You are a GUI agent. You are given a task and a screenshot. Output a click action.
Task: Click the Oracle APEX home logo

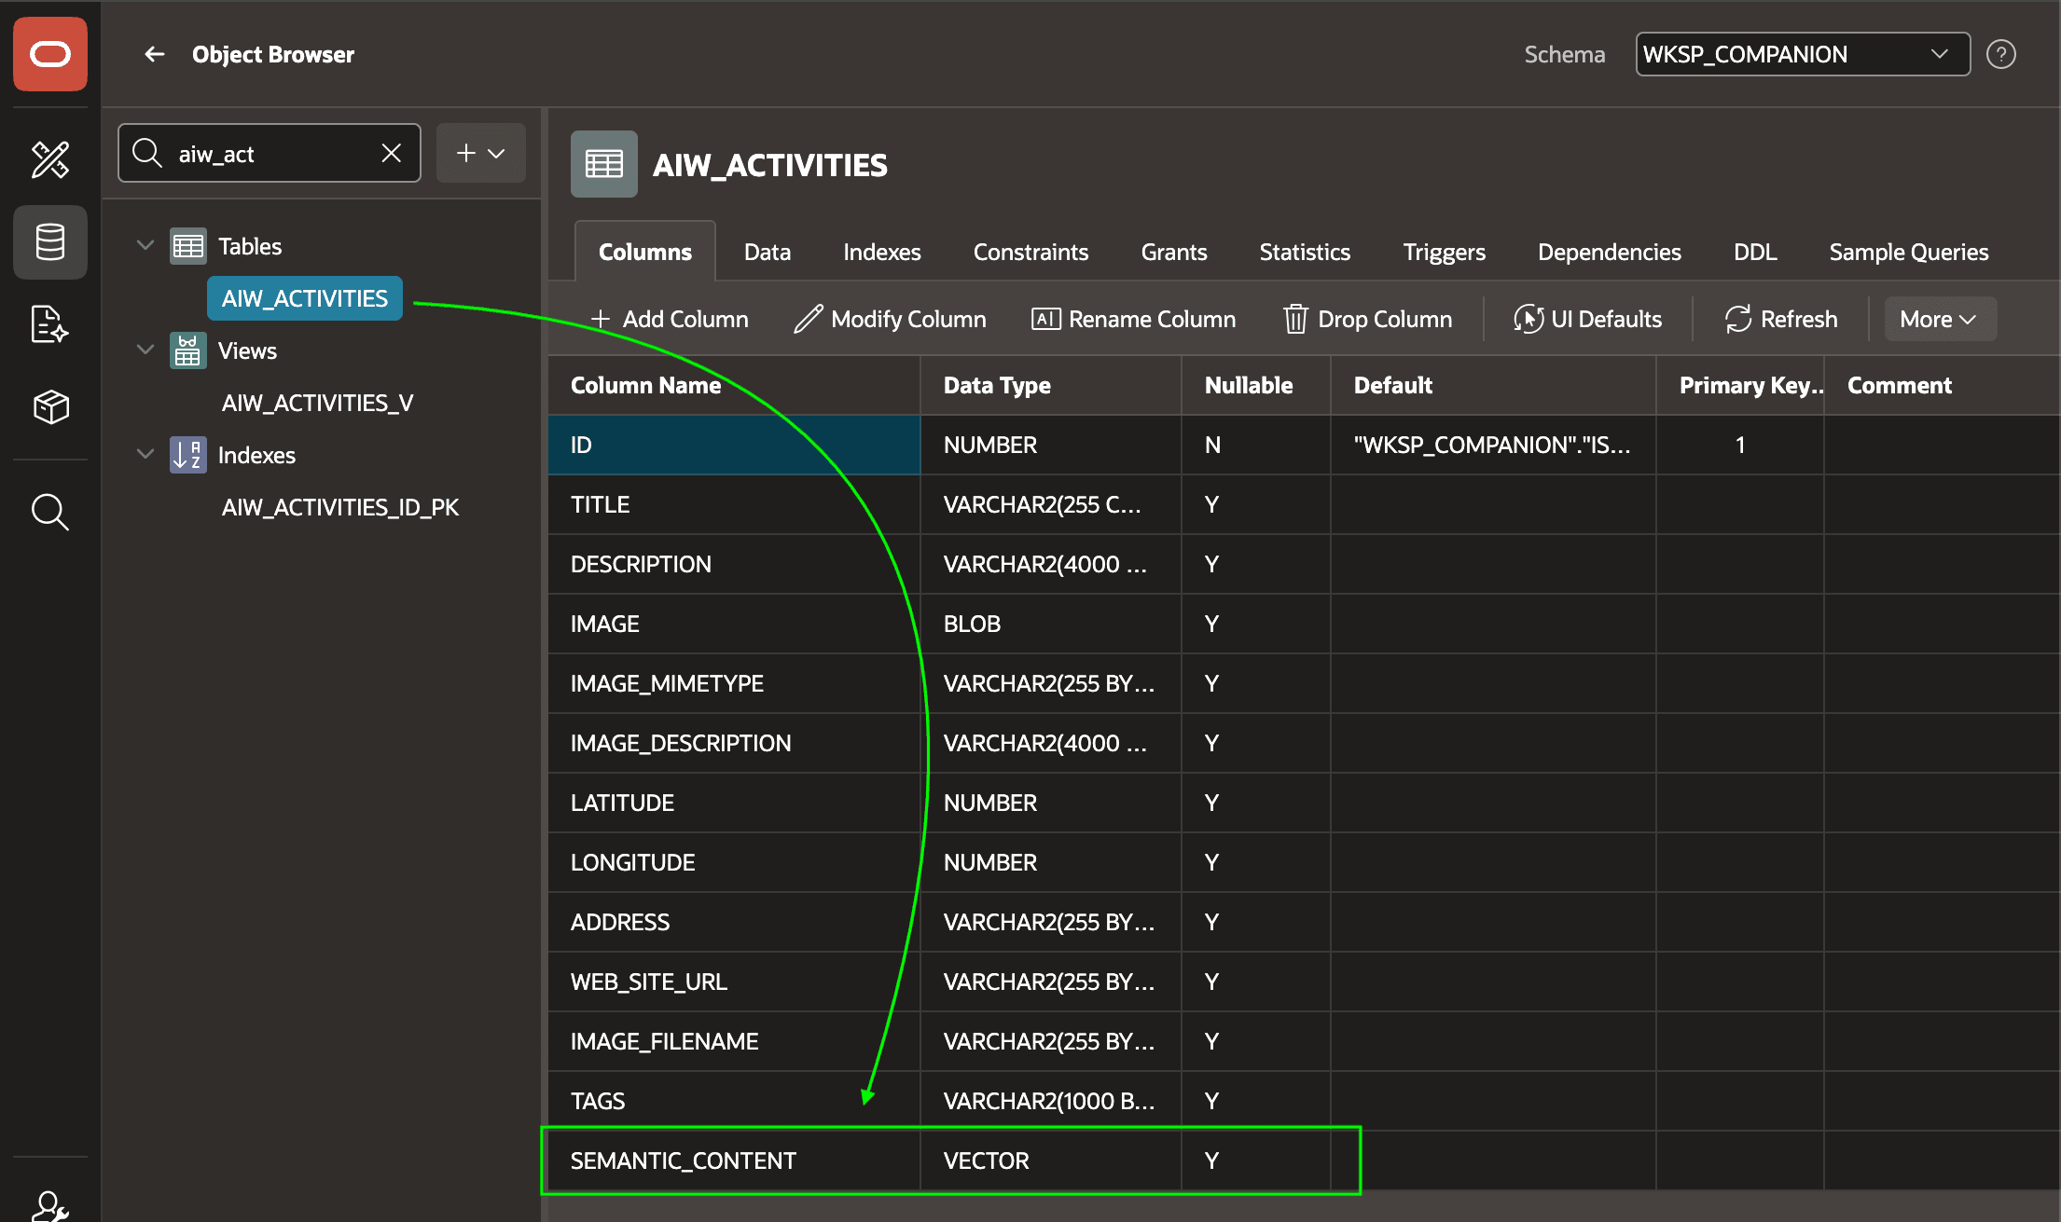[x=50, y=54]
